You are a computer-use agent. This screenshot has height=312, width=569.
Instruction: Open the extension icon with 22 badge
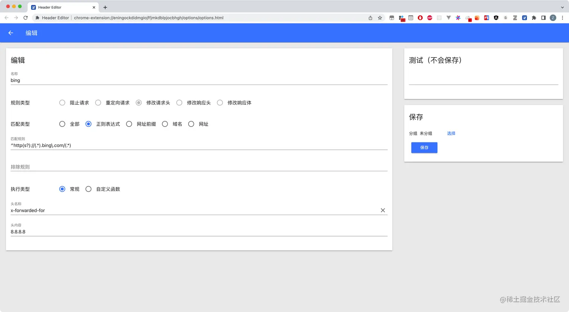pyautogui.click(x=402, y=18)
